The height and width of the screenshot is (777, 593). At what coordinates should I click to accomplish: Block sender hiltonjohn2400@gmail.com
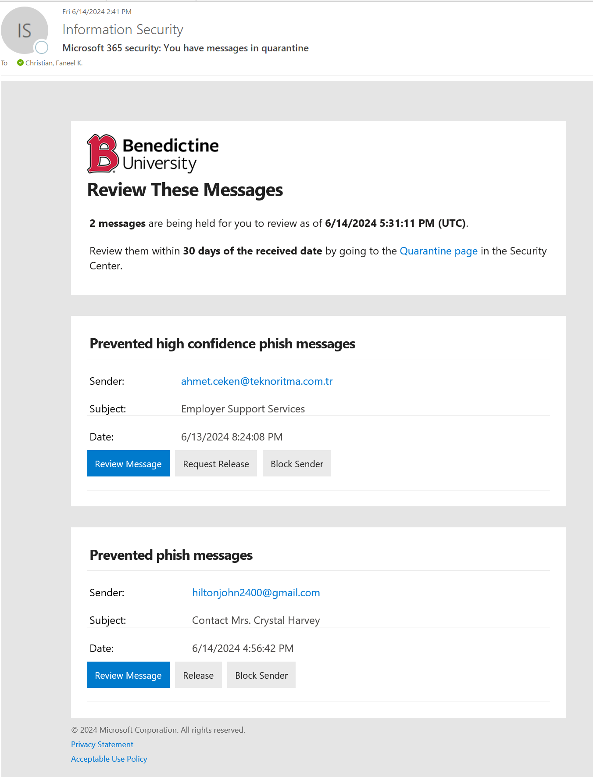point(261,675)
